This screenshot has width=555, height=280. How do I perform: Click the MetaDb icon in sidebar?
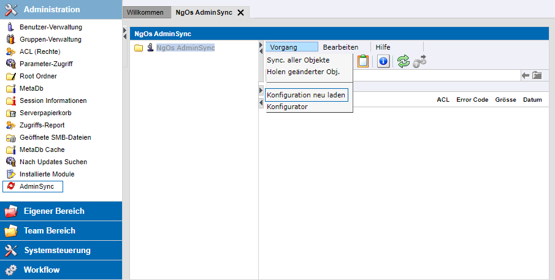[x=11, y=88]
